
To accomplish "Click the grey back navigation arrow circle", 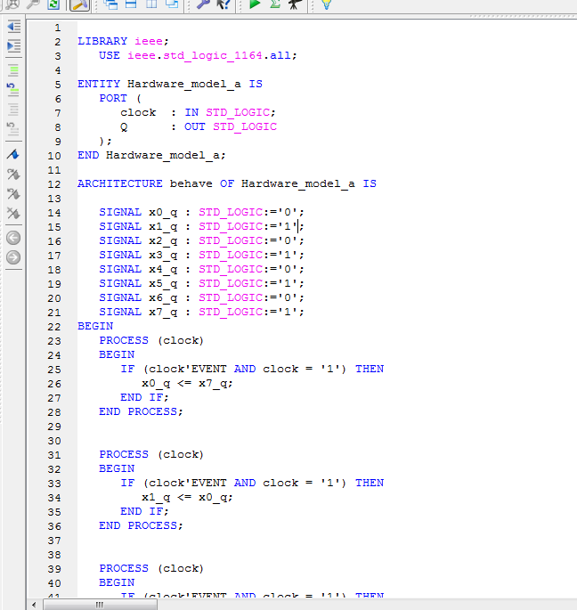I will pyautogui.click(x=13, y=238).
